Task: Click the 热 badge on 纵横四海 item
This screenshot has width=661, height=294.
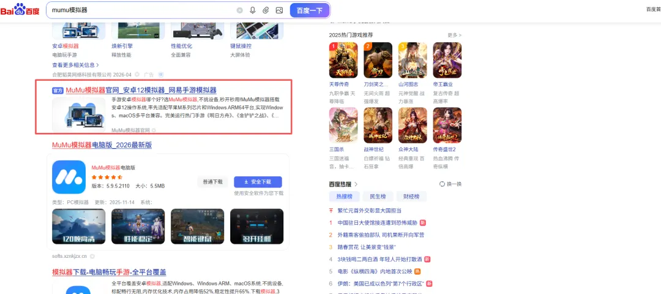Action: tap(417, 271)
